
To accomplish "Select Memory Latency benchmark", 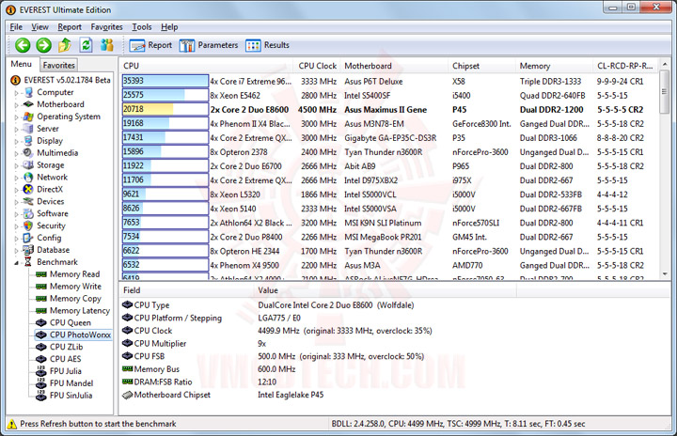I will (80, 310).
